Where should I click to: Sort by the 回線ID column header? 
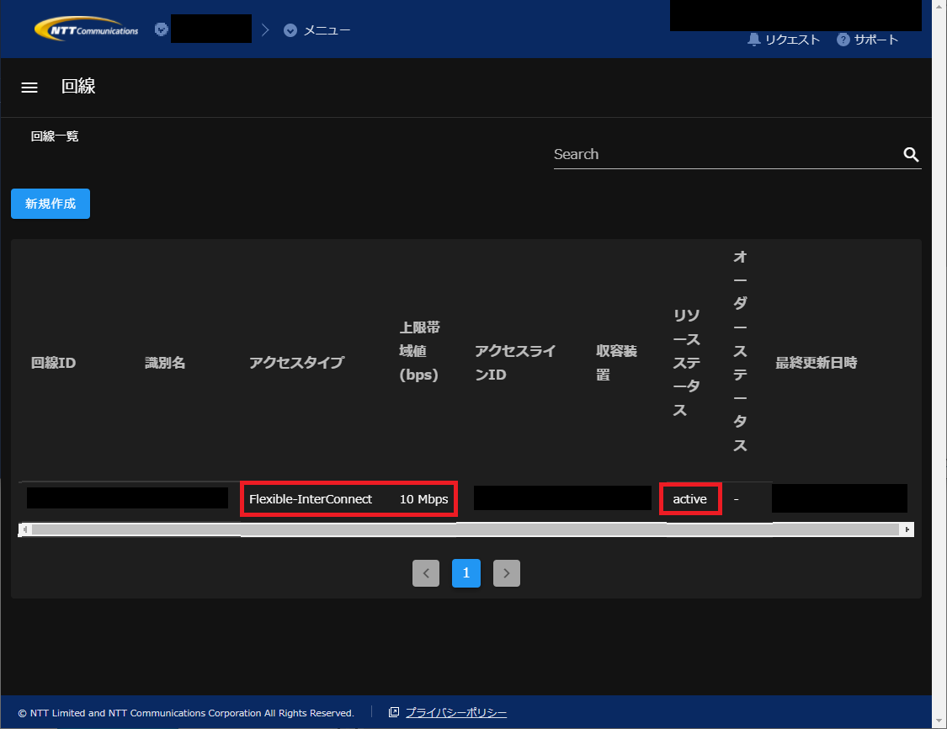[x=54, y=363]
